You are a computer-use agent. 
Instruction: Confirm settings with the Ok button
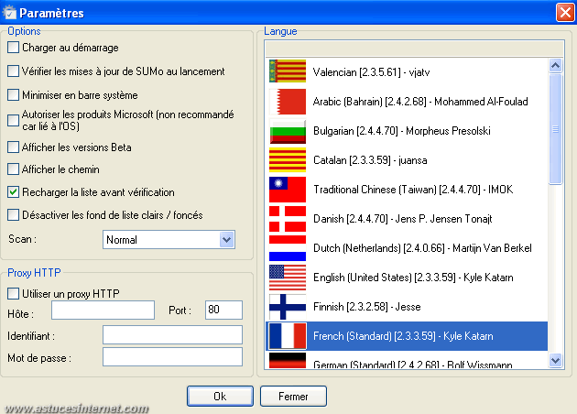point(220,397)
